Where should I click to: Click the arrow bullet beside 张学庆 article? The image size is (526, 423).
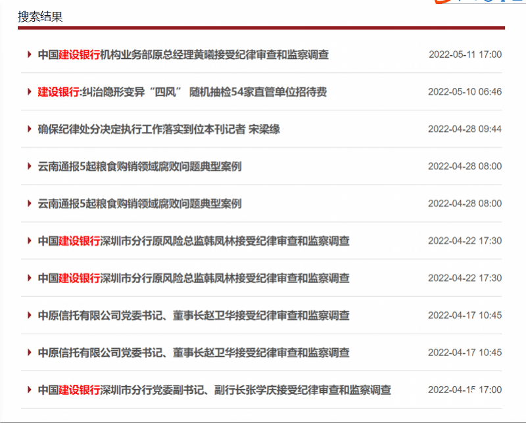[x=30, y=390]
